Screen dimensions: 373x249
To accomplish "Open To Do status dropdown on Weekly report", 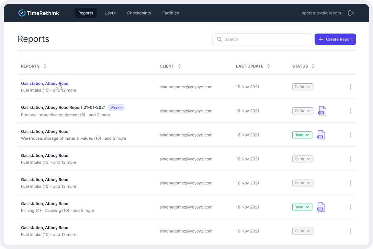I will point(303,111).
